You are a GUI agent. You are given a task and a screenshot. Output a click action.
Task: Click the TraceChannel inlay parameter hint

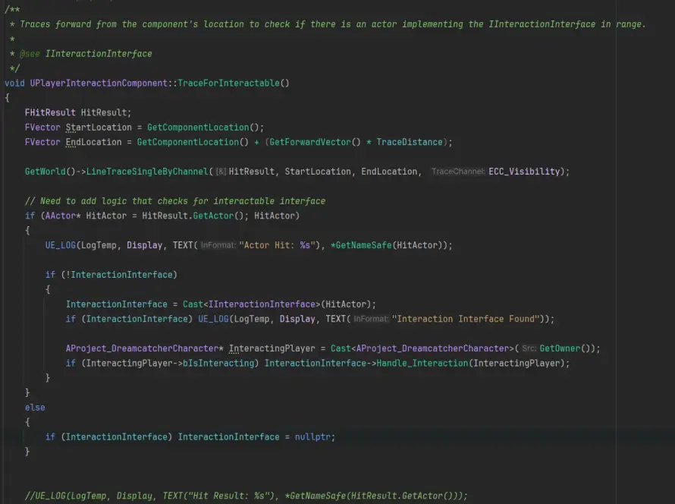pyautogui.click(x=457, y=172)
